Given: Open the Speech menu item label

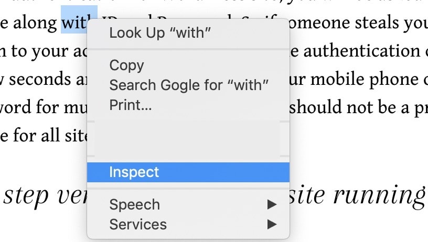Looking at the screenshot, I should coord(134,205).
